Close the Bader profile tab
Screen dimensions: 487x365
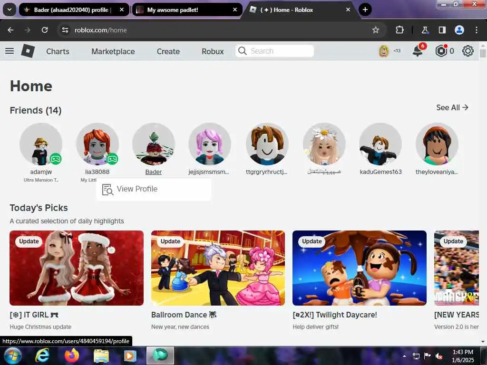pos(122,10)
